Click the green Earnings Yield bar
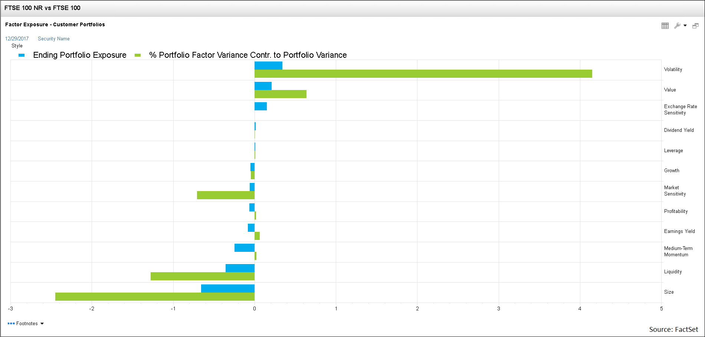The height and width of the screenshot is (337, 705). point(257,236)
